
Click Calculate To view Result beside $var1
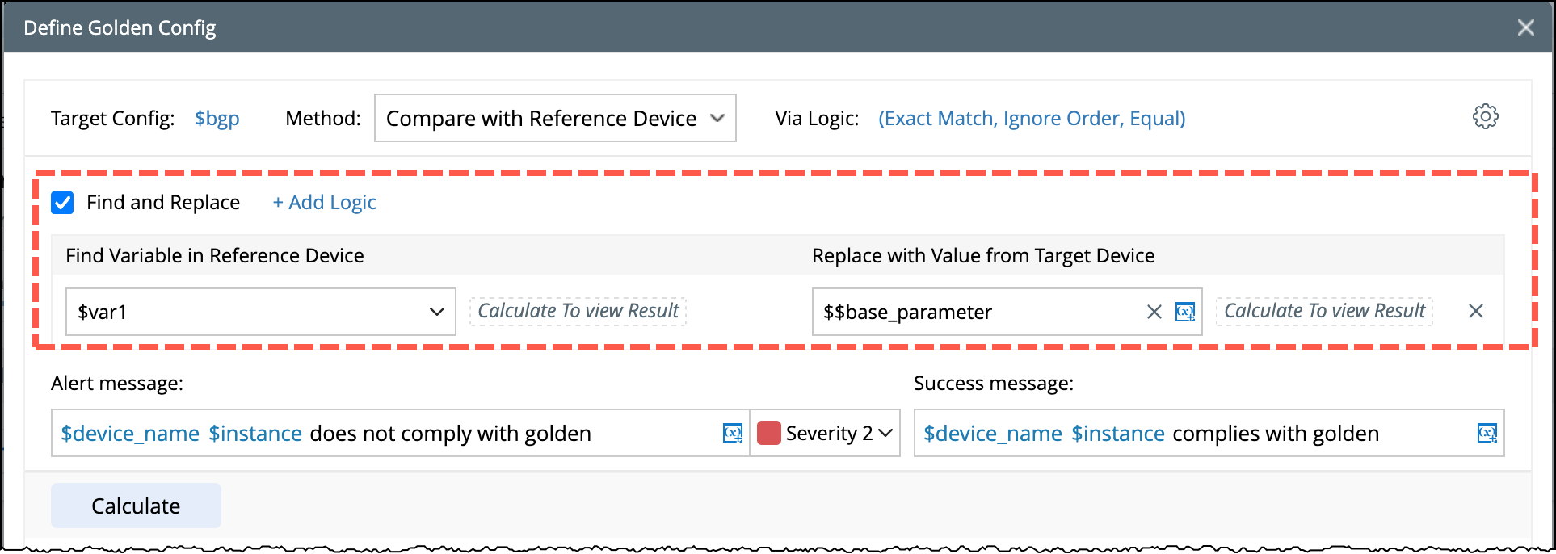(578, 311)
